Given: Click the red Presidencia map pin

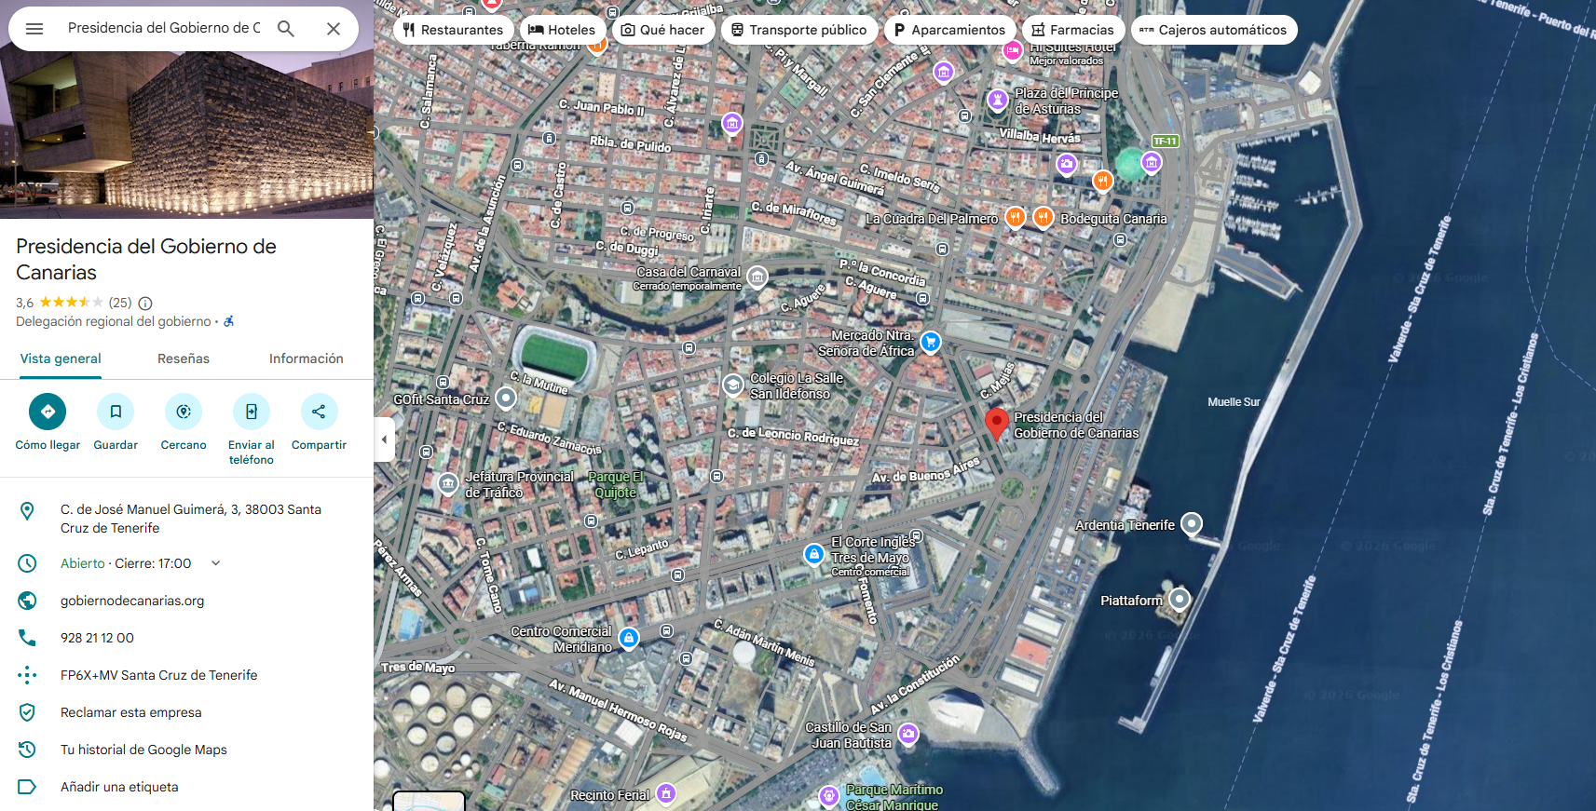Looking at the screenshot, I should tap(996, 422).
